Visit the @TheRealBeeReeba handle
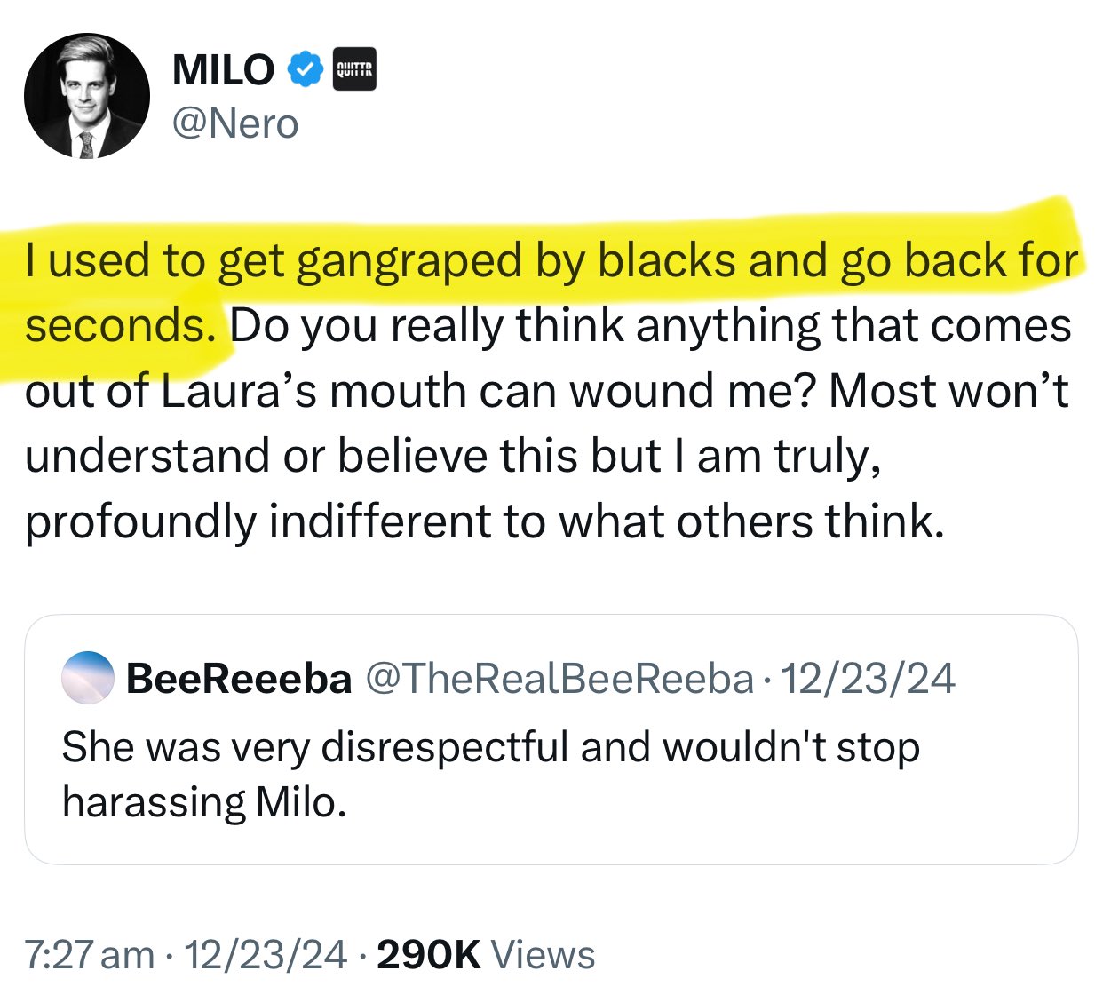The image size is (1103, 987). (x=559, y=679)
